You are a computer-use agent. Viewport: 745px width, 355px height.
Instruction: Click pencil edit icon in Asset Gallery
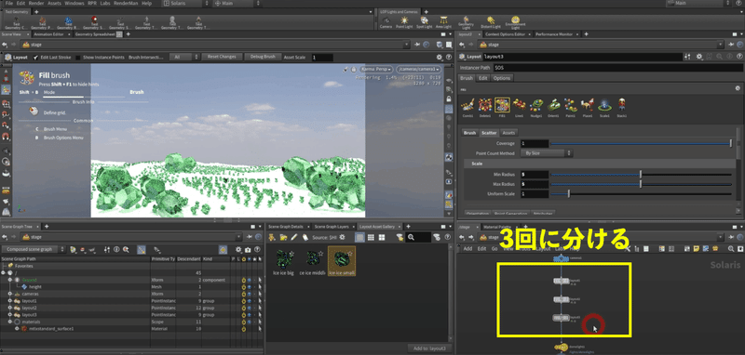(x=294, y=237)
